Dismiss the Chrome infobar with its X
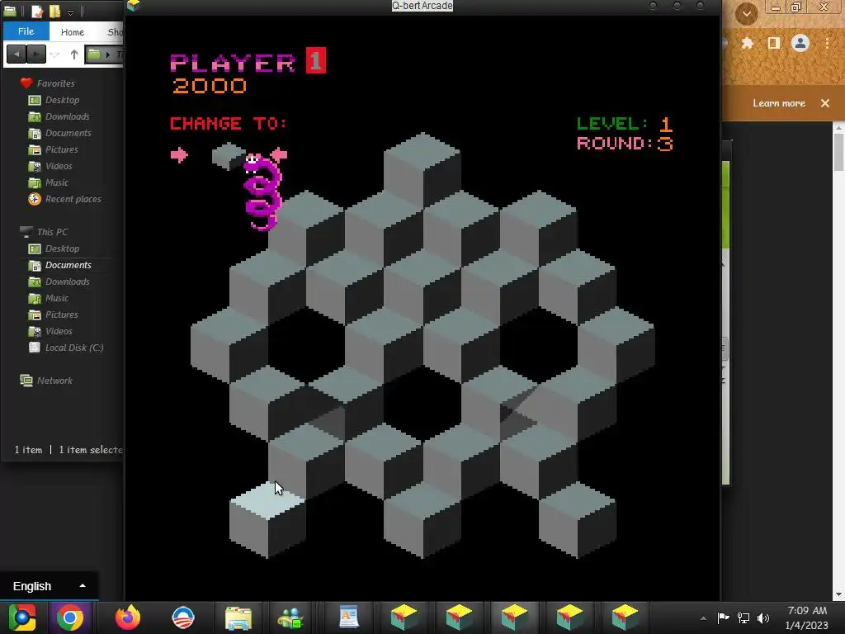This screenshot has width=845, height=634. (x=825, y=103)
